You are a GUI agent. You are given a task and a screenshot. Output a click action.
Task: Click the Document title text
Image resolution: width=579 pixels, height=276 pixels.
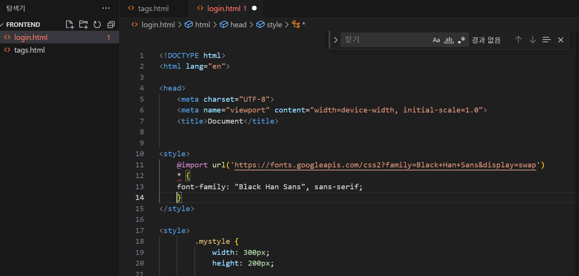click(x=226, y=121)
